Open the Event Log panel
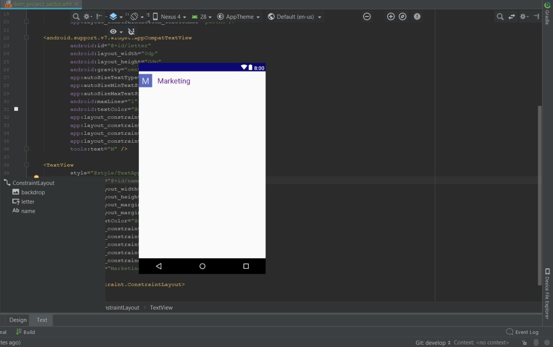 pos(522,332)
